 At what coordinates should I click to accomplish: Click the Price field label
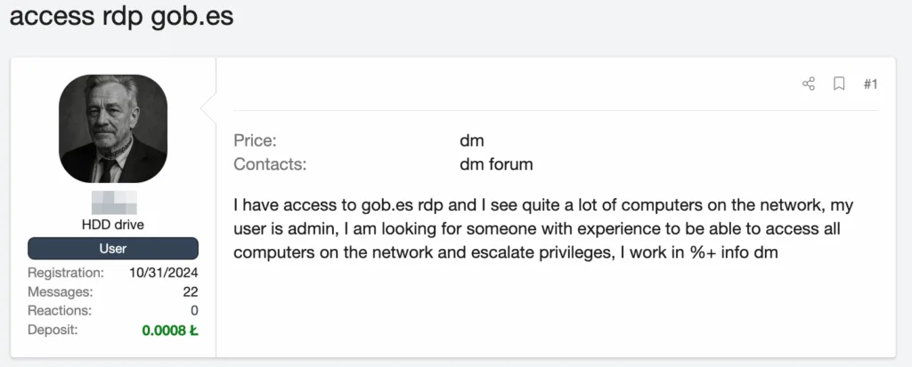(x=255, y=140)
